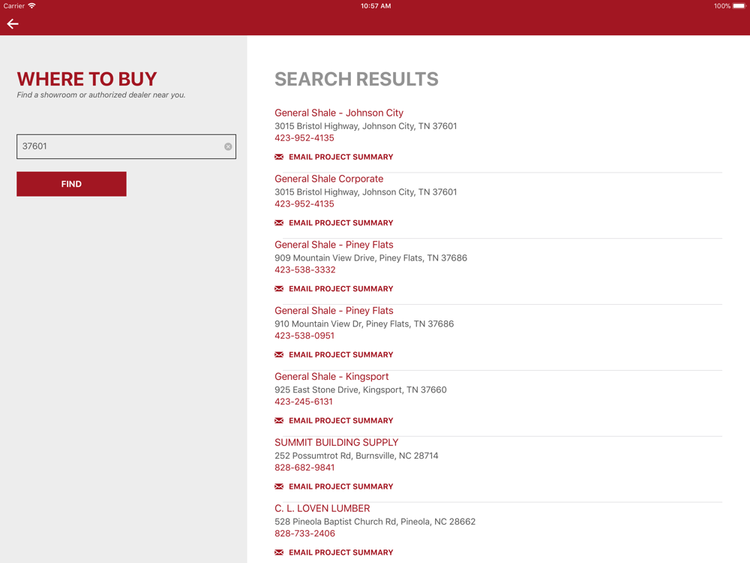
Task: Tap the 10:57 AM clock in status bar
Action: coord(376,6)
